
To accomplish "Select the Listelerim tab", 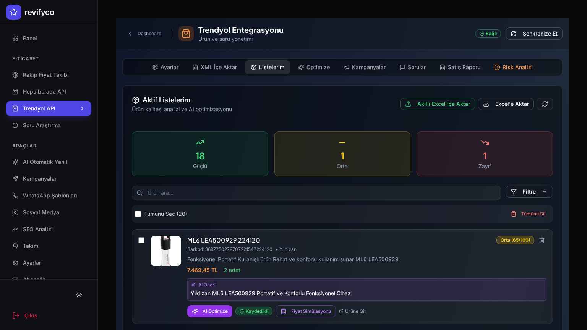I will [x=268, y=67].
